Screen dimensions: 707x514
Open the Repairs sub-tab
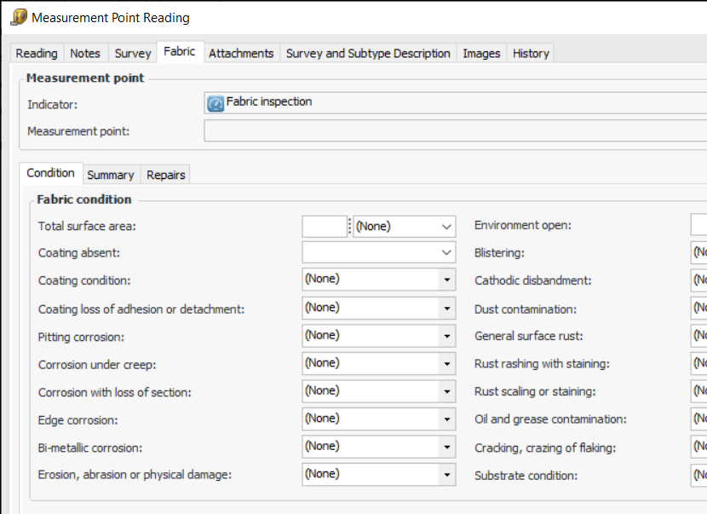166,175
